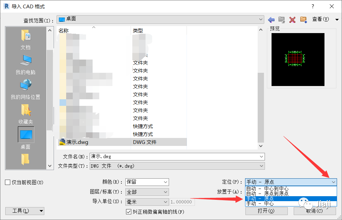Toggle 仅当前视图(U) checkbox
The width and height of the screenshot is (342, 220).
[x=8, y=182]
